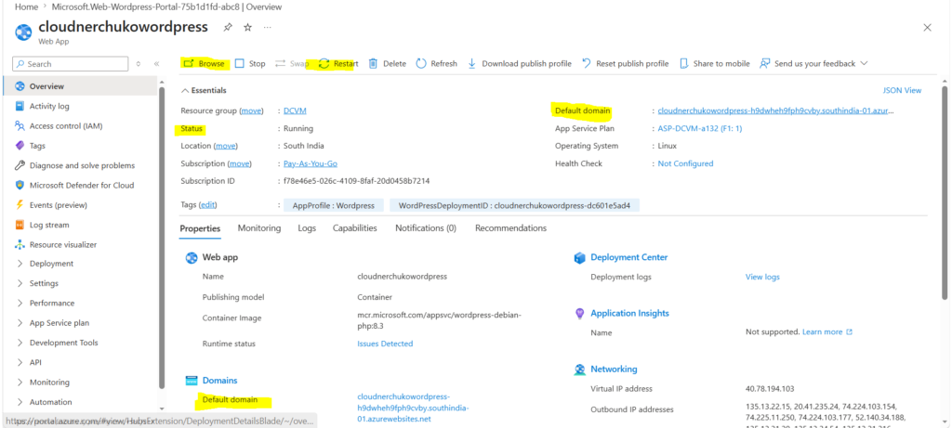Click Learn more for Application Insights
The width and height of the screenshot is (952, 428).
point(826,332)
